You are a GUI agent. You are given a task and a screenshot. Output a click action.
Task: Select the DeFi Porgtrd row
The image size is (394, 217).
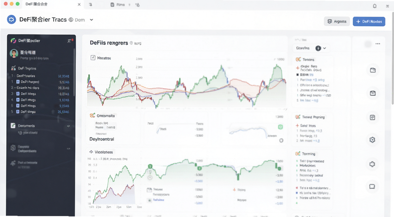[40, 82]
